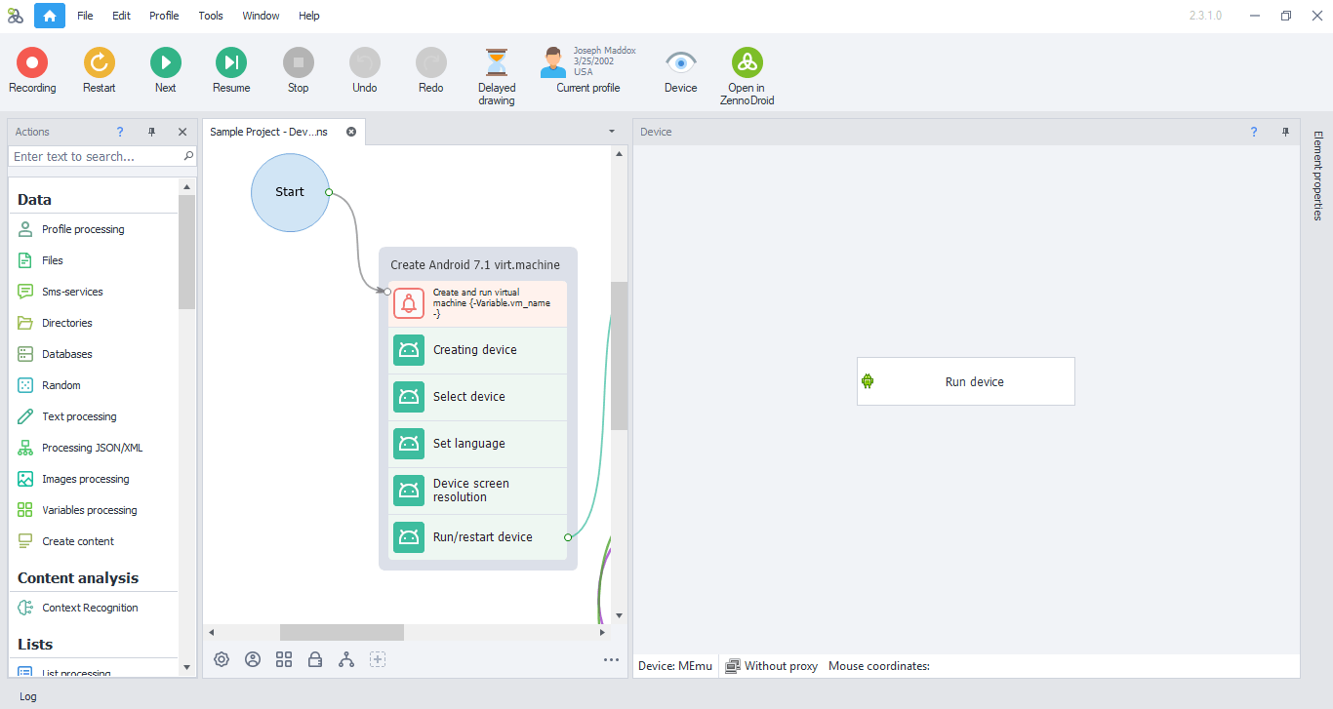The width and height of the screenshot is (1333, 709).
Task: Click Actions panel help question mark
Action: [120, 132]
